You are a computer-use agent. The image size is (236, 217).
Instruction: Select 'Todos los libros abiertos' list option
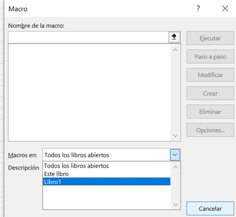(106, 166)
